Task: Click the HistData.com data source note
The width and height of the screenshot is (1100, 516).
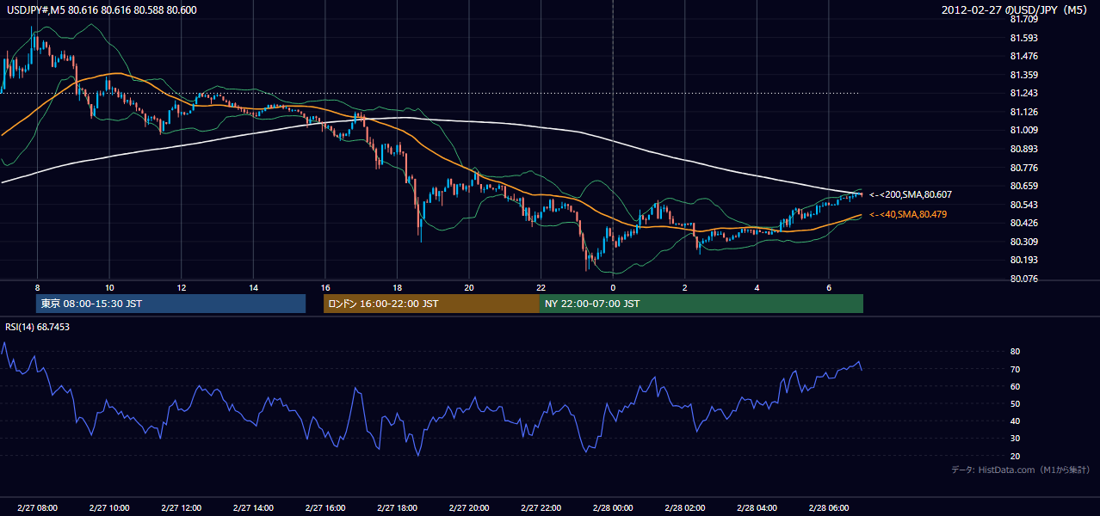Action: click(1021, 470)
